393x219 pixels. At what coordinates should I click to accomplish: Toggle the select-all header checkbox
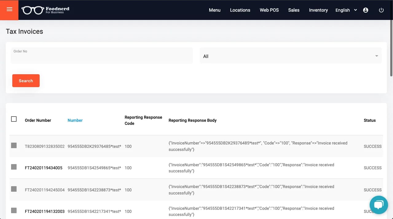tap(14, 119)
